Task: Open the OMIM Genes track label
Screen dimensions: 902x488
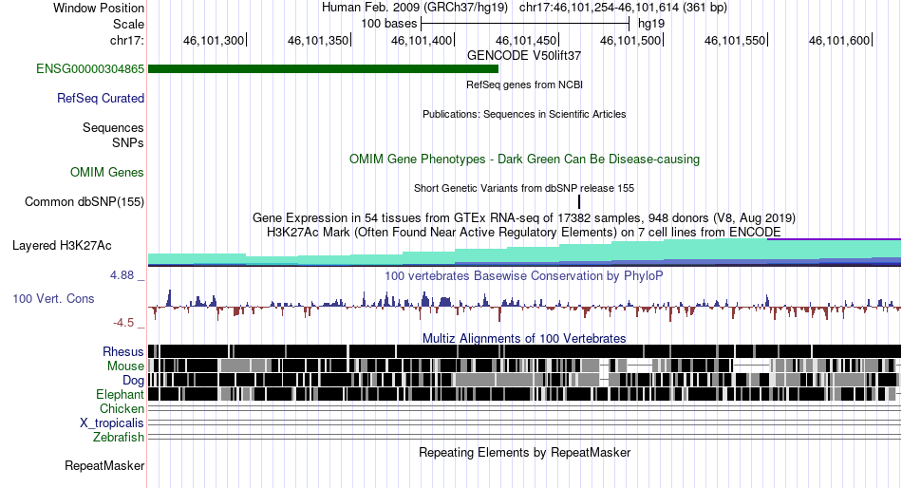Action: (x=107, y=172)
